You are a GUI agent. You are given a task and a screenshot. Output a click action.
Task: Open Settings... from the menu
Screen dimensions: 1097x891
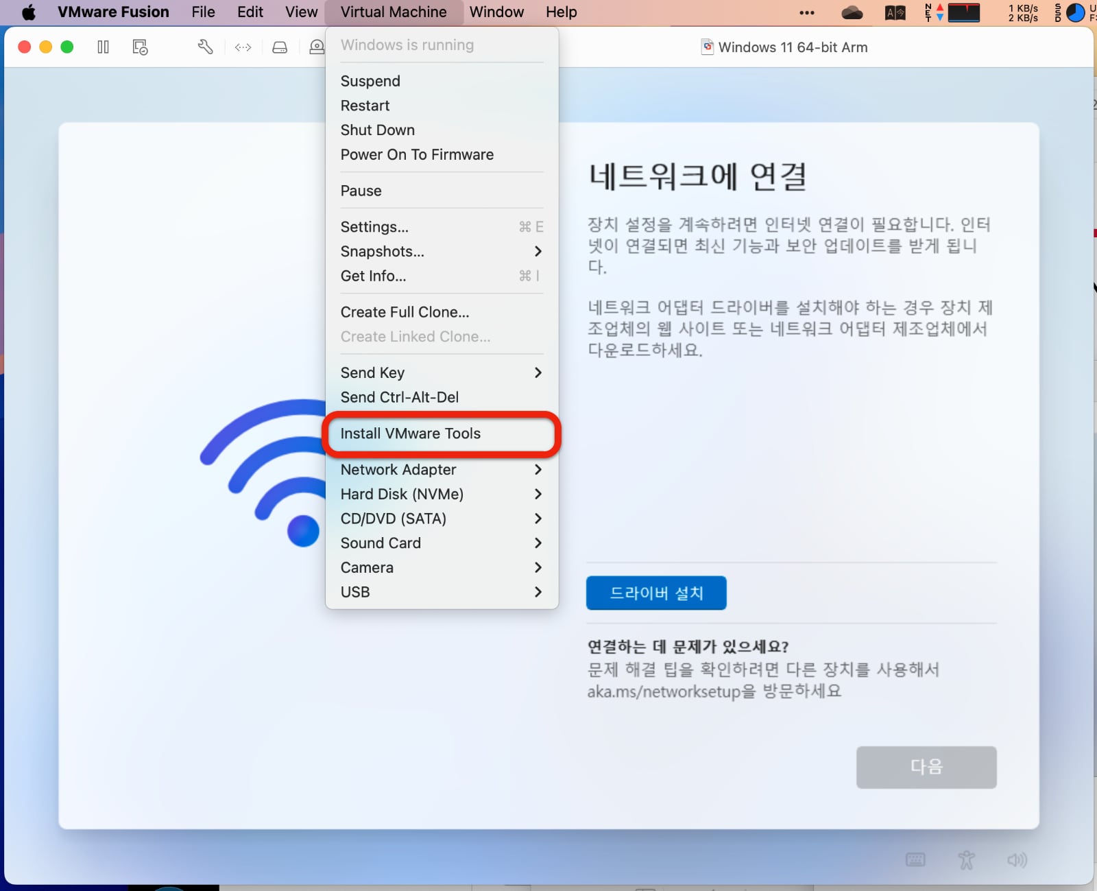(x=442, y=226)
